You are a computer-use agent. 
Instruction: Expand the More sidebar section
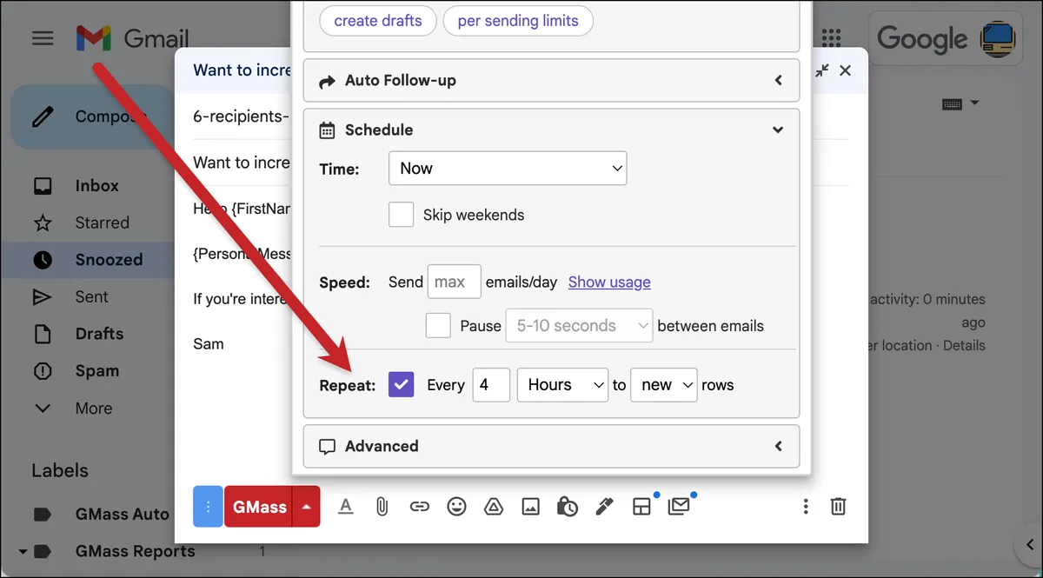(x=93, y=409)
